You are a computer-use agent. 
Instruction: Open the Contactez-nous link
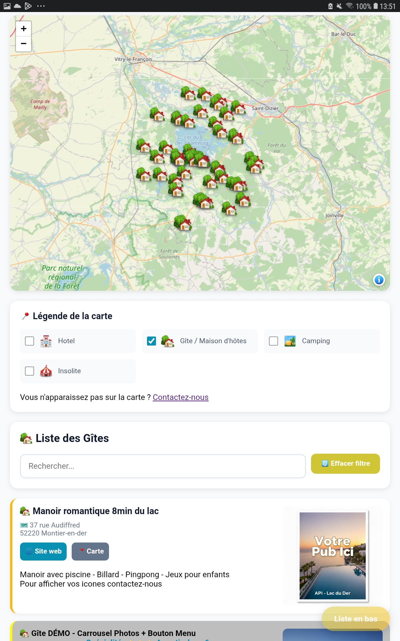pos(180,397)
